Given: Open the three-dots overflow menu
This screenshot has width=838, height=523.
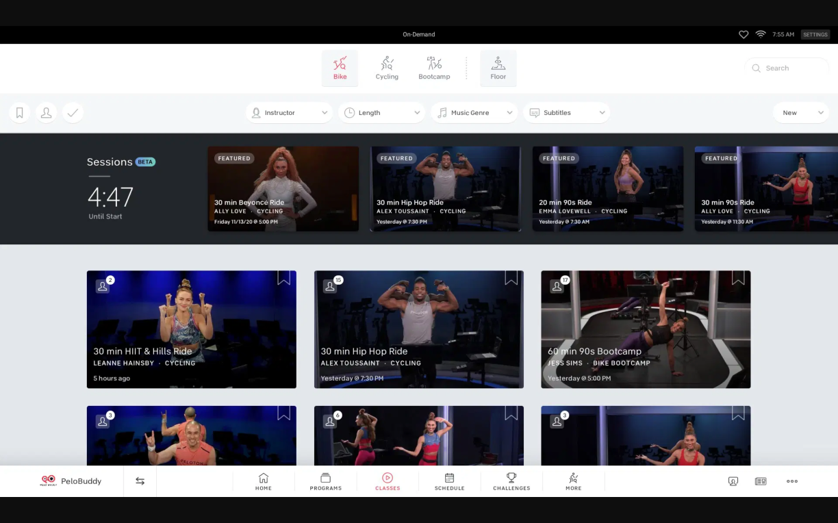Looking at the screenshot, I should (792, 481).
